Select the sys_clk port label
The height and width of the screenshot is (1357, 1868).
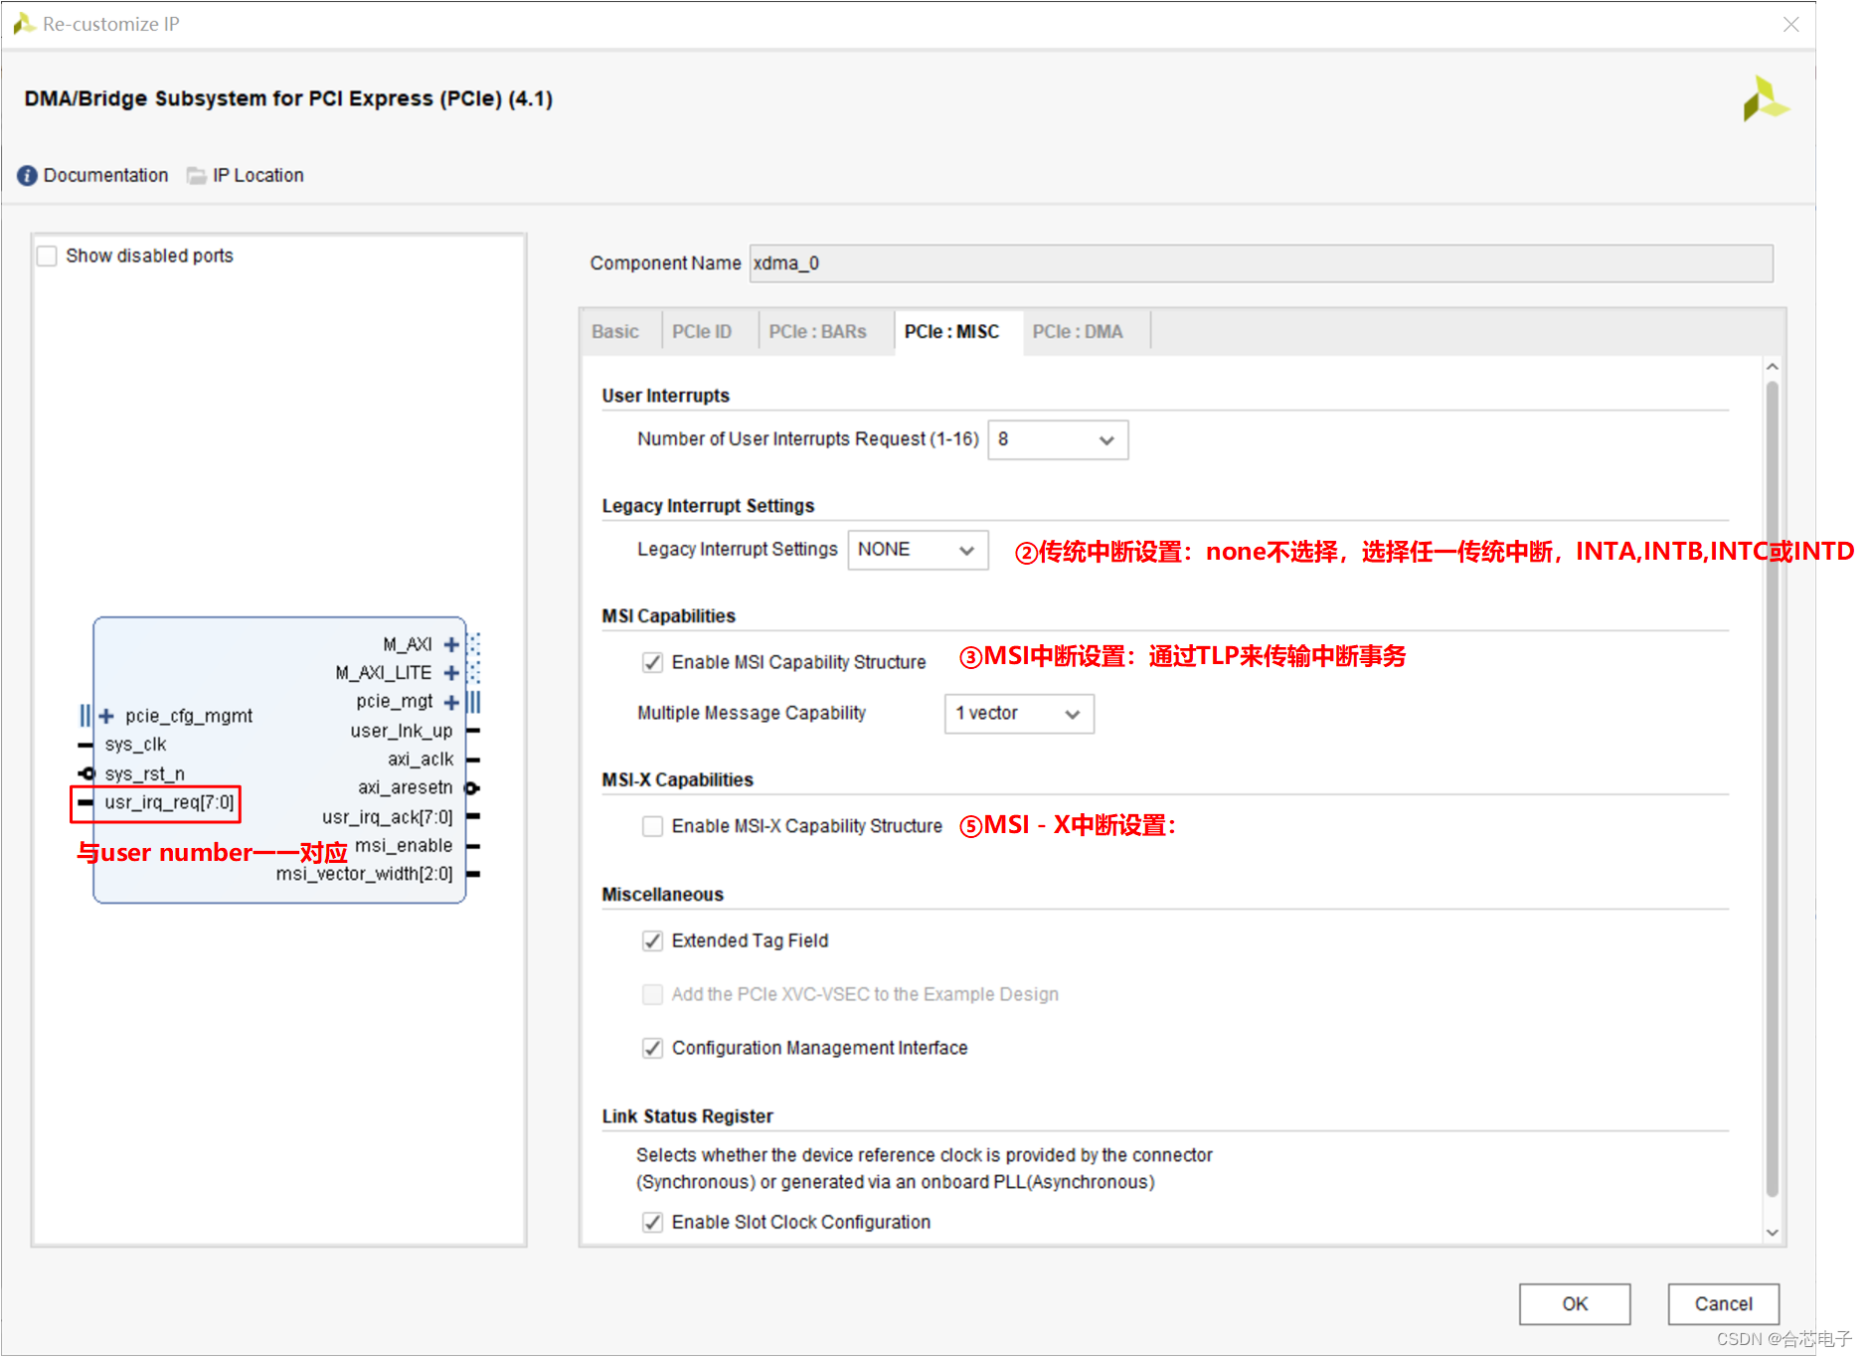tap(136, 745)
